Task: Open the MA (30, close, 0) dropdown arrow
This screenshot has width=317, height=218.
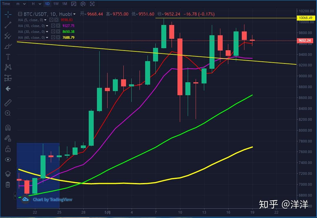Action: point(47,31)
